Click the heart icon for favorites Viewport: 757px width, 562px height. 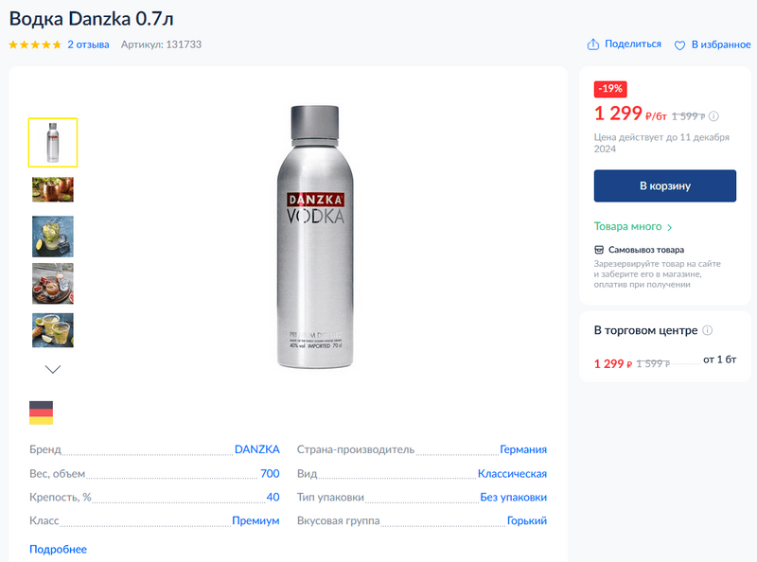679,44
